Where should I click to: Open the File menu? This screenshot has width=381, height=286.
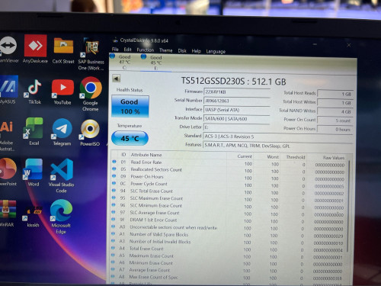point(115,50)
